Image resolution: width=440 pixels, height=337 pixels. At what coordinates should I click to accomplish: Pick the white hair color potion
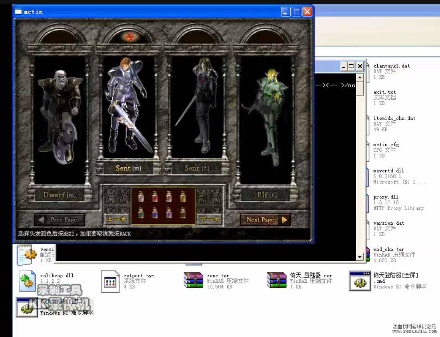pyautogui.click(x=141, y=196)
